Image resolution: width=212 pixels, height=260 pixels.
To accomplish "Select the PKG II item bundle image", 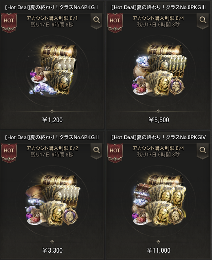I will click(x=53, y=200).
